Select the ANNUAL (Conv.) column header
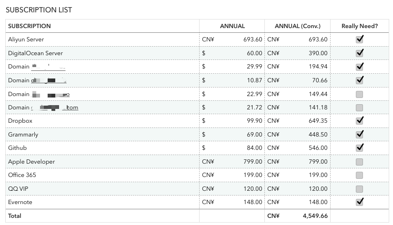The width and height of the screenshot is (393, 225). pyautogui.click(x=298, y=26)
